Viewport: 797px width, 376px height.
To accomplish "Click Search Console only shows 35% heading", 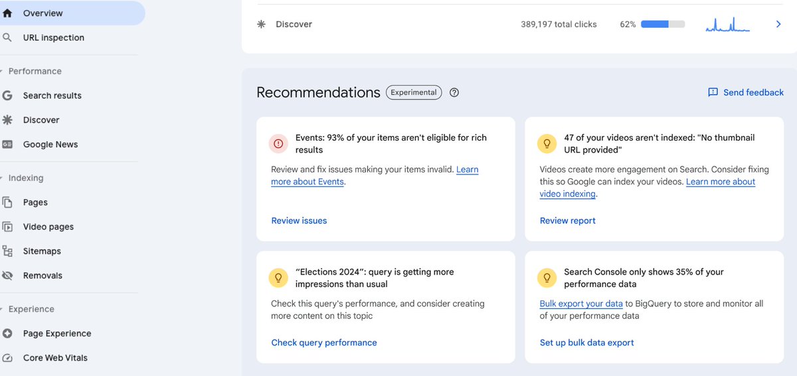I will [x=644, y=278].
